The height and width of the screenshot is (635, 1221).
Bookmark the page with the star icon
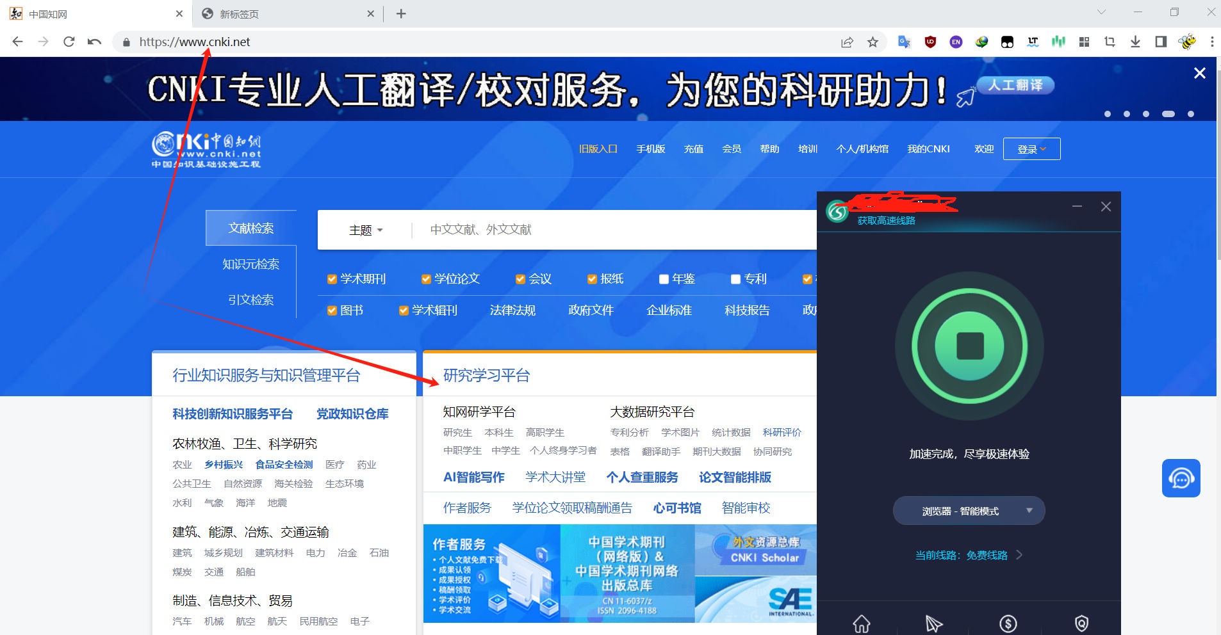click(873, 42)
